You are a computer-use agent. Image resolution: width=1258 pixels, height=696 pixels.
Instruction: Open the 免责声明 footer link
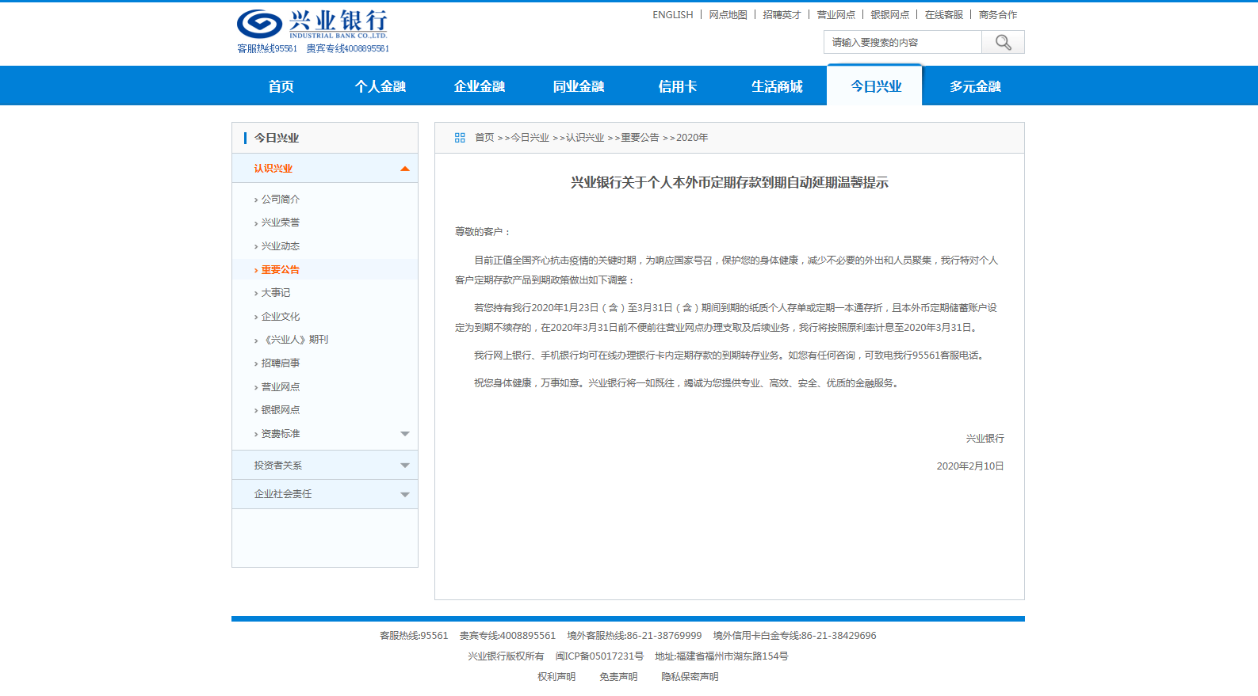(618, 677)
